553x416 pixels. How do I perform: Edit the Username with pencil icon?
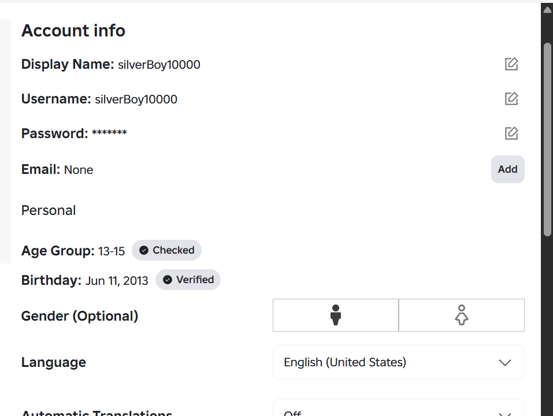511,99
